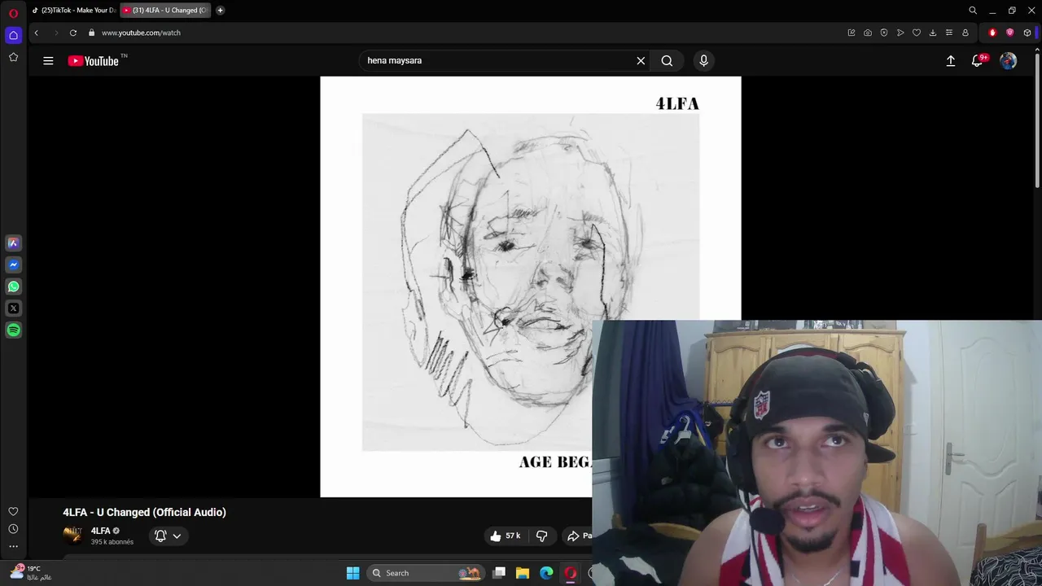Open bookmarks star in sidebar

coord(13,57)
